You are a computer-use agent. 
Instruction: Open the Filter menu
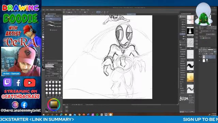click(x=78, y=10)
